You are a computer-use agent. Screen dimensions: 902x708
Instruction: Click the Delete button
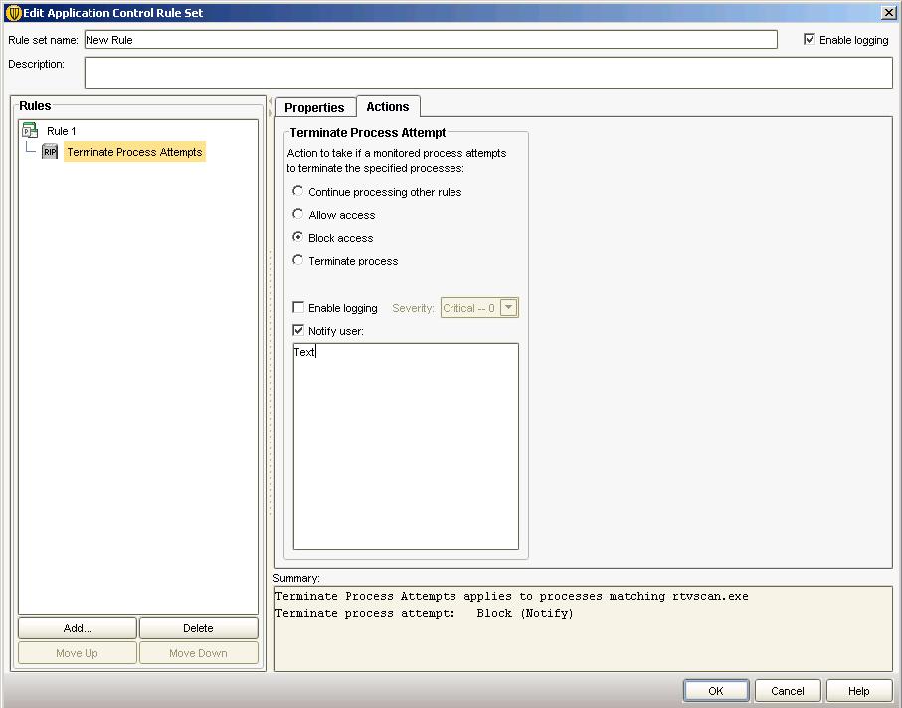tap(198, 628)
